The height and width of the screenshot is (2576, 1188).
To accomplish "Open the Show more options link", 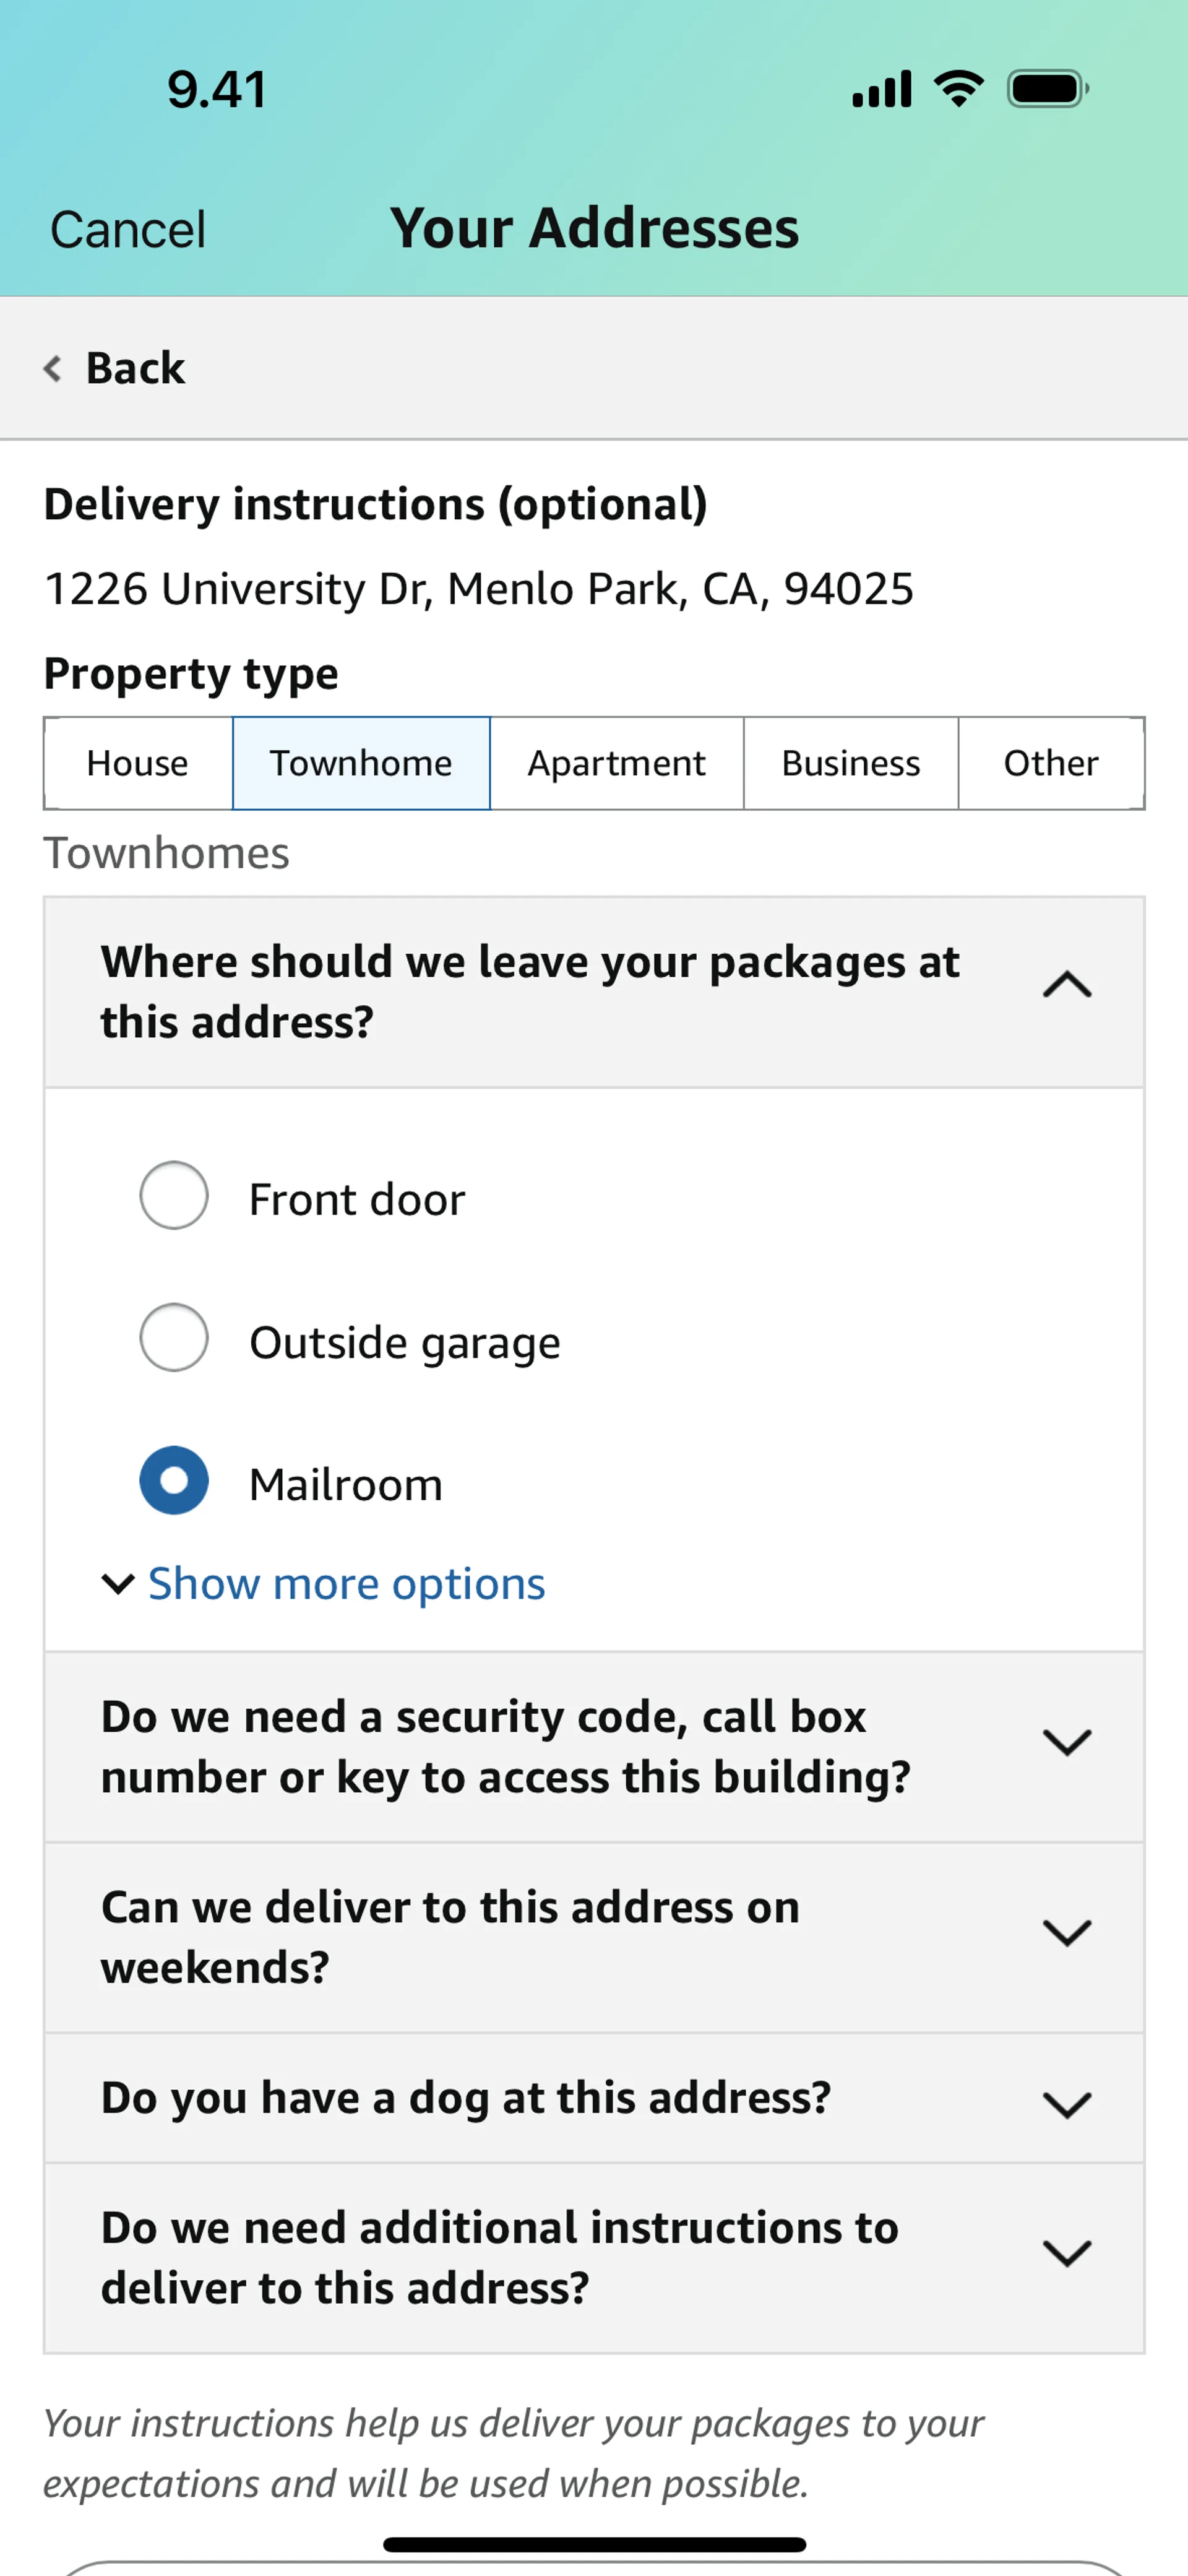I will coord(347,1584).
